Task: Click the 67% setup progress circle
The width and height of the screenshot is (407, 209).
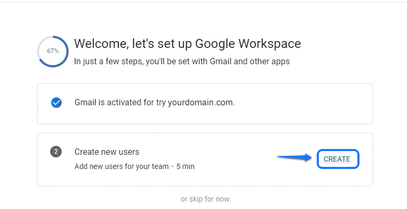Action: [53, 51]
